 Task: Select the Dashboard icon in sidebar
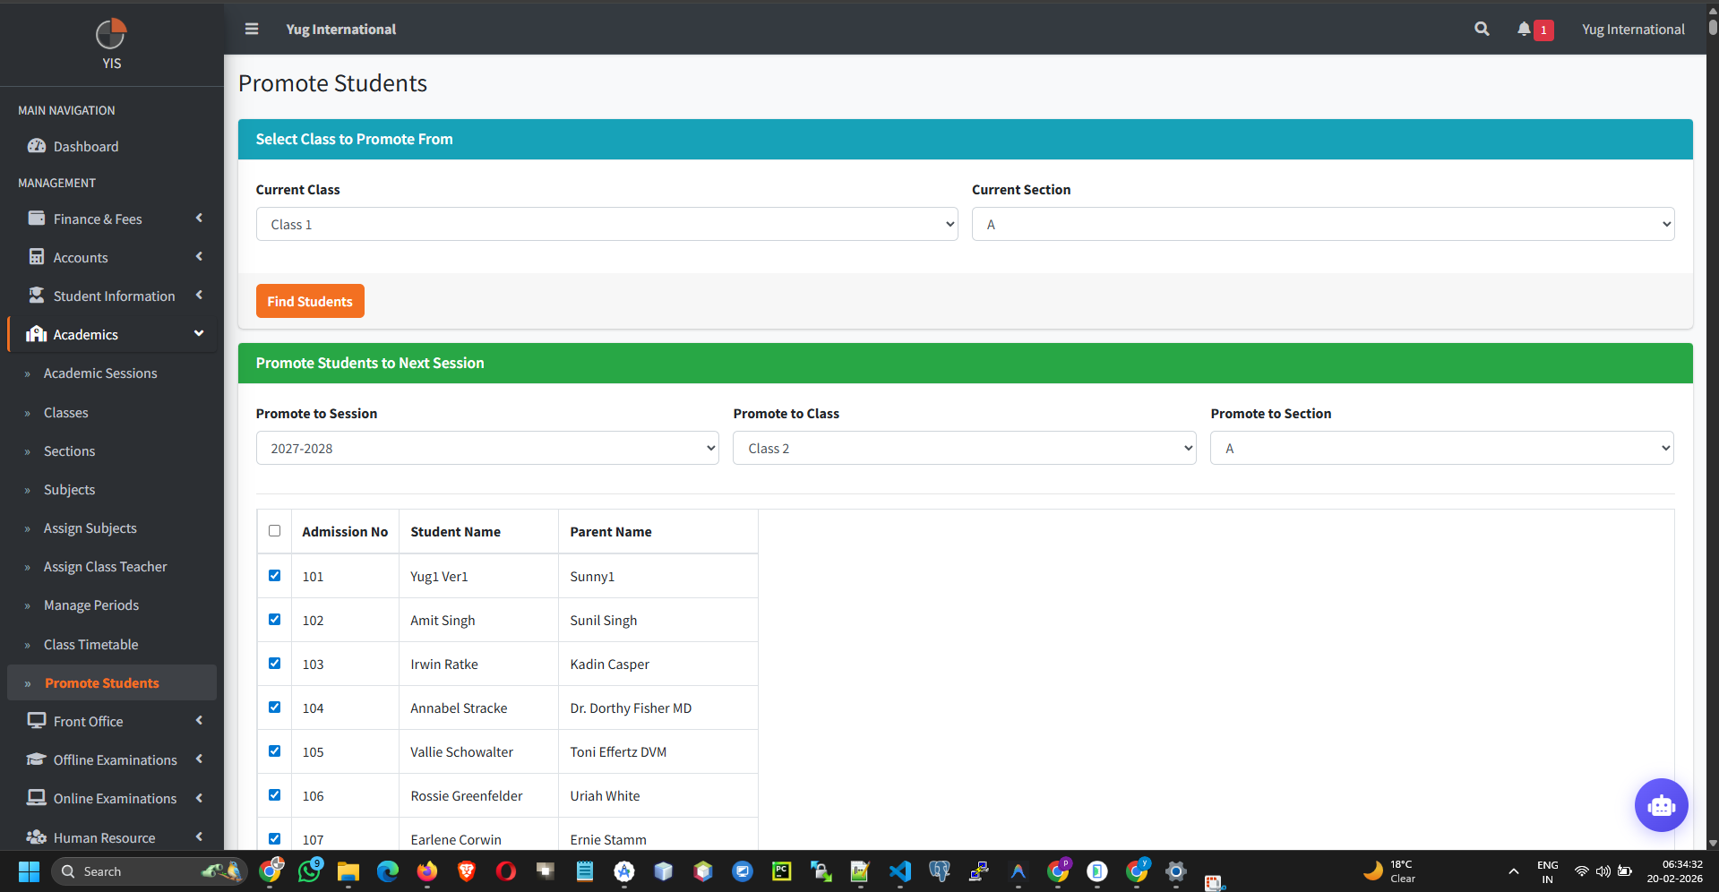(x=37, y=146)
